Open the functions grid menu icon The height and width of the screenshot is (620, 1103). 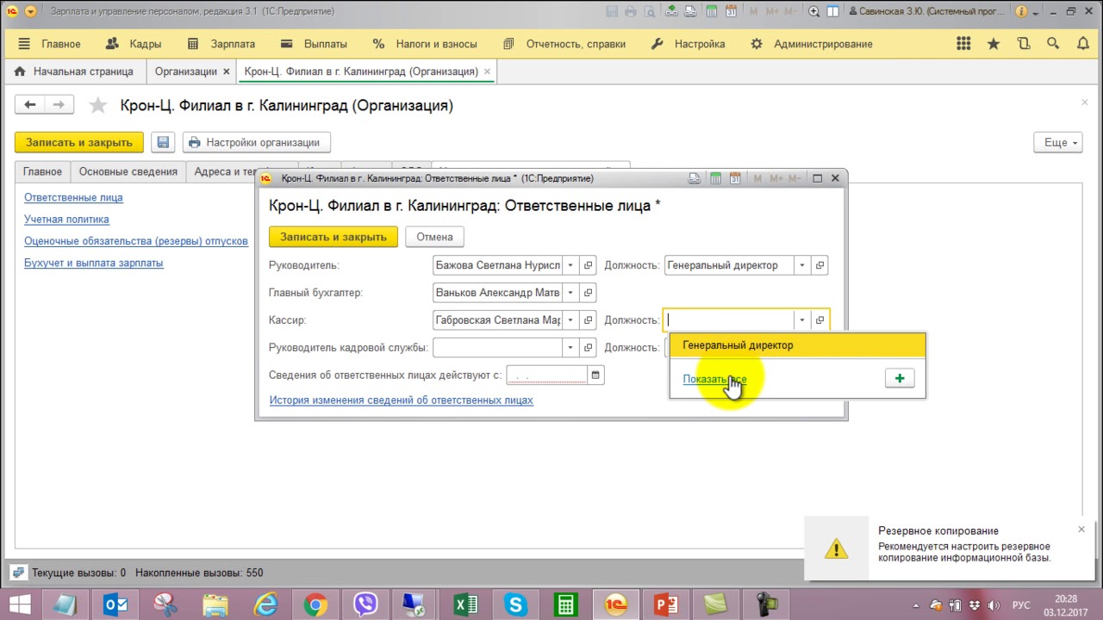point(963,44)
